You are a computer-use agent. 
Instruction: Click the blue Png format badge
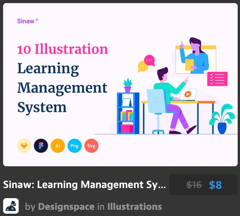74,146
